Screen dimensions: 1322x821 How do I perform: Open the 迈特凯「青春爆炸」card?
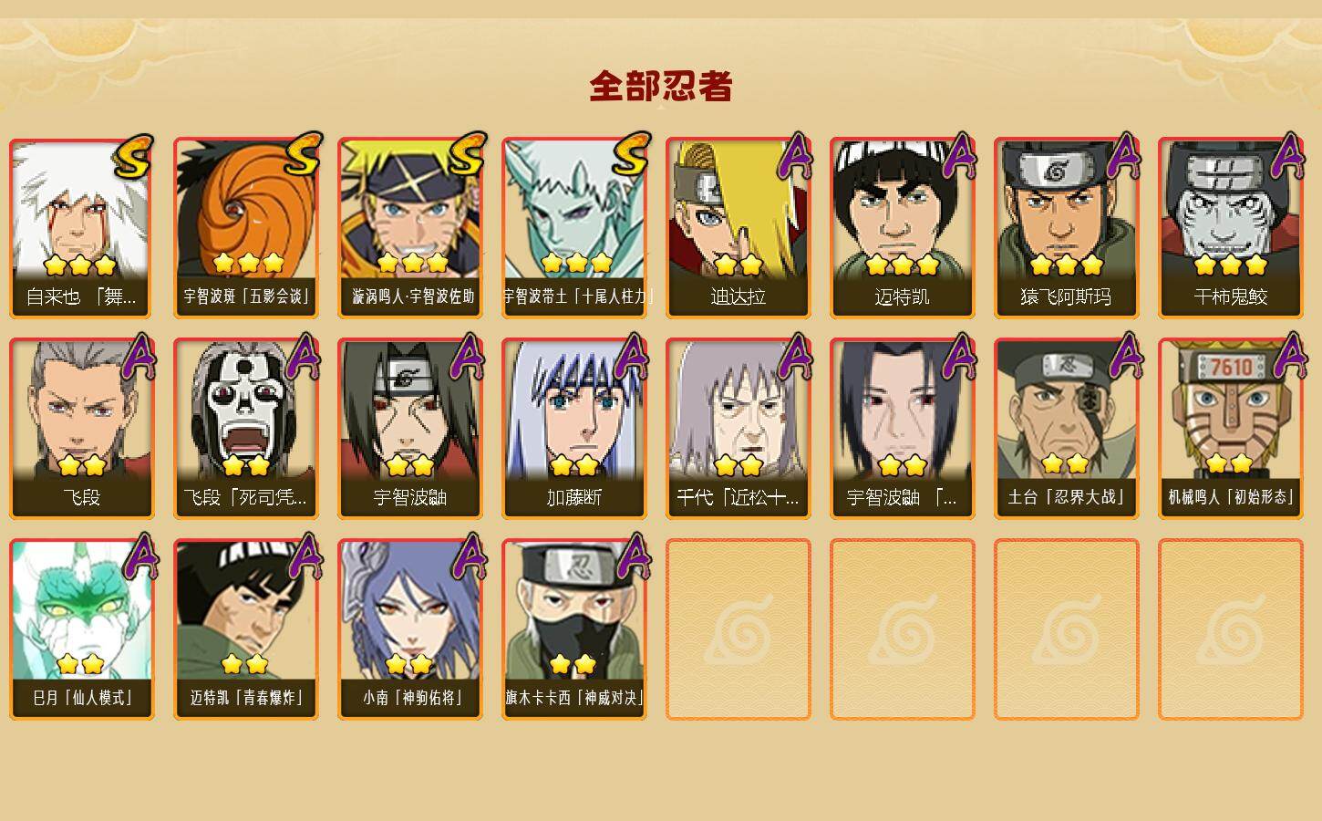coord(245,629)
